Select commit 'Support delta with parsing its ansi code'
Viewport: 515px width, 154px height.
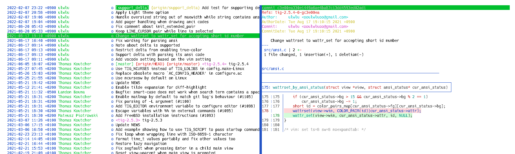click(133, 55)
